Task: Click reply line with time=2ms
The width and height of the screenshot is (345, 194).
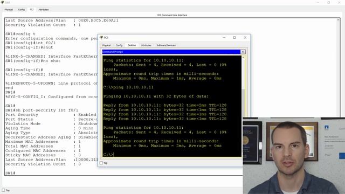Action: point(165,106)
